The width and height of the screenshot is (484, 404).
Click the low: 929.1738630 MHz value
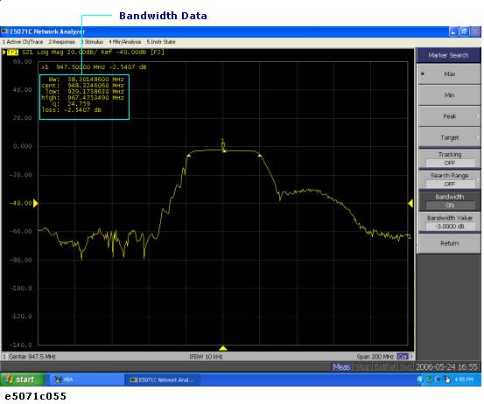pyautogui.click(x=95, y=92)
